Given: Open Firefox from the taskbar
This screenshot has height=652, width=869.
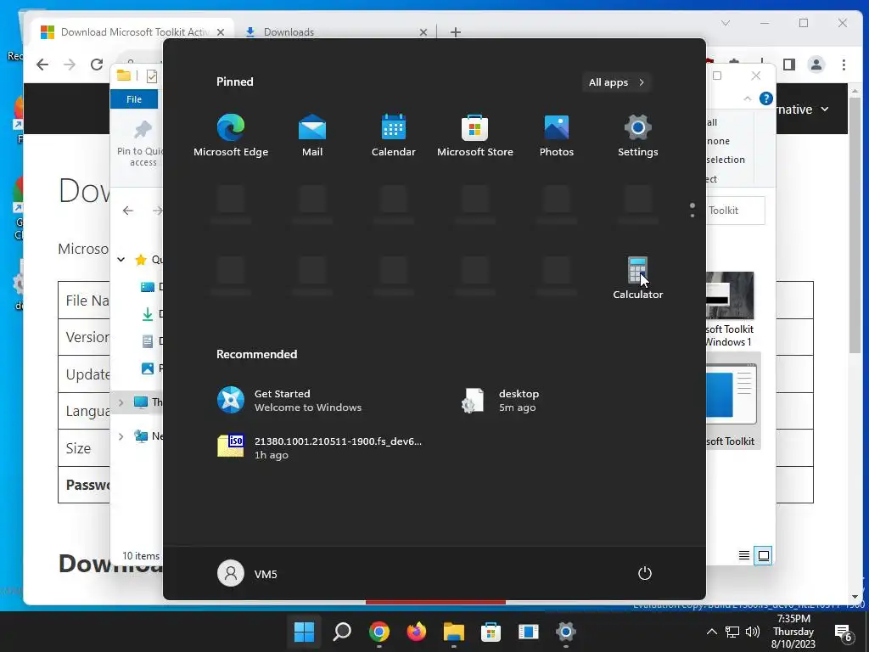Looking at the screenshot, I should coord(416,632).
